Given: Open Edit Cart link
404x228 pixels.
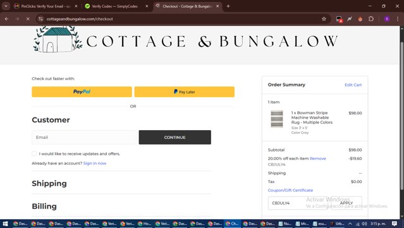Looking at the screenshot, I should 353,85.
